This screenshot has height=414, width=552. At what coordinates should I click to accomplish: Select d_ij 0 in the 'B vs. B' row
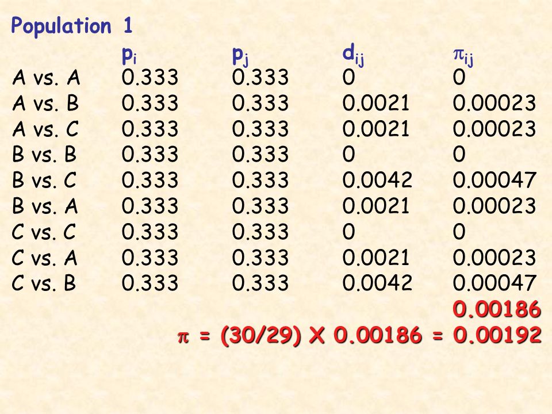(x=349, y=154)
